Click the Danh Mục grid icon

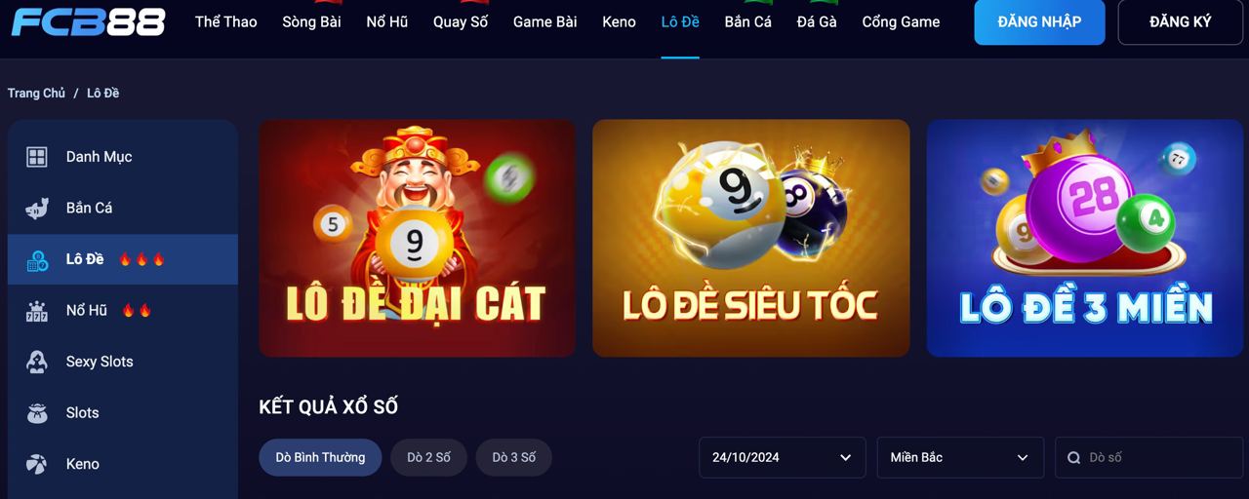pos(36,157)
